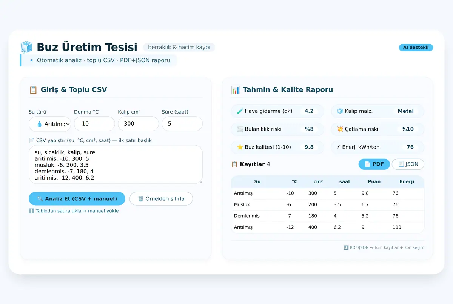This screenshot has width=453, height=304.
Task: Select the Demlenmiş row in the table
Action: [327, 216]
